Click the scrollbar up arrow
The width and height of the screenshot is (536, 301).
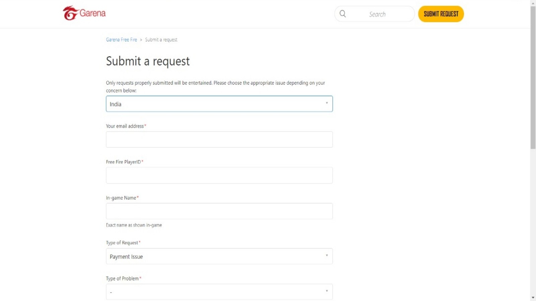tap(533, 3)
